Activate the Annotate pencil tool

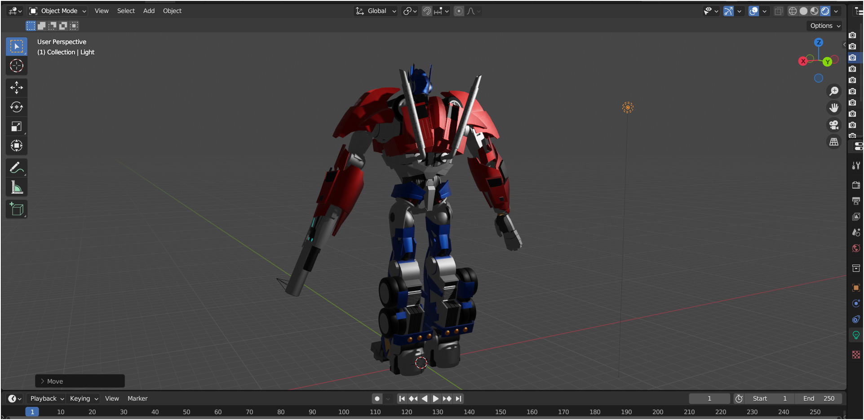17,168
